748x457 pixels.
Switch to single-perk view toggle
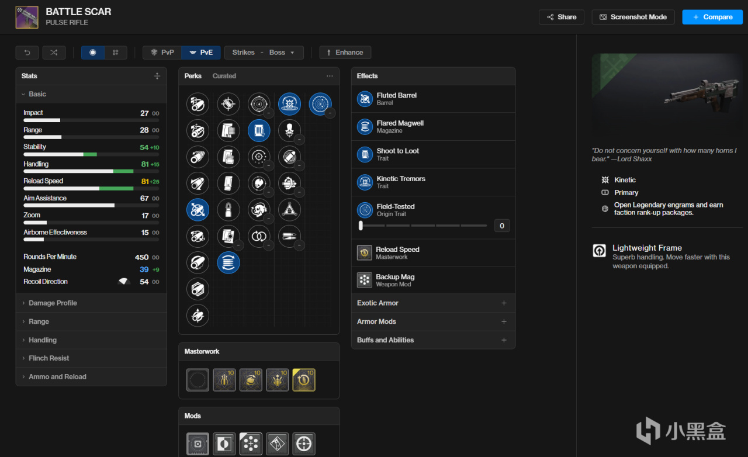pos(92,53)
